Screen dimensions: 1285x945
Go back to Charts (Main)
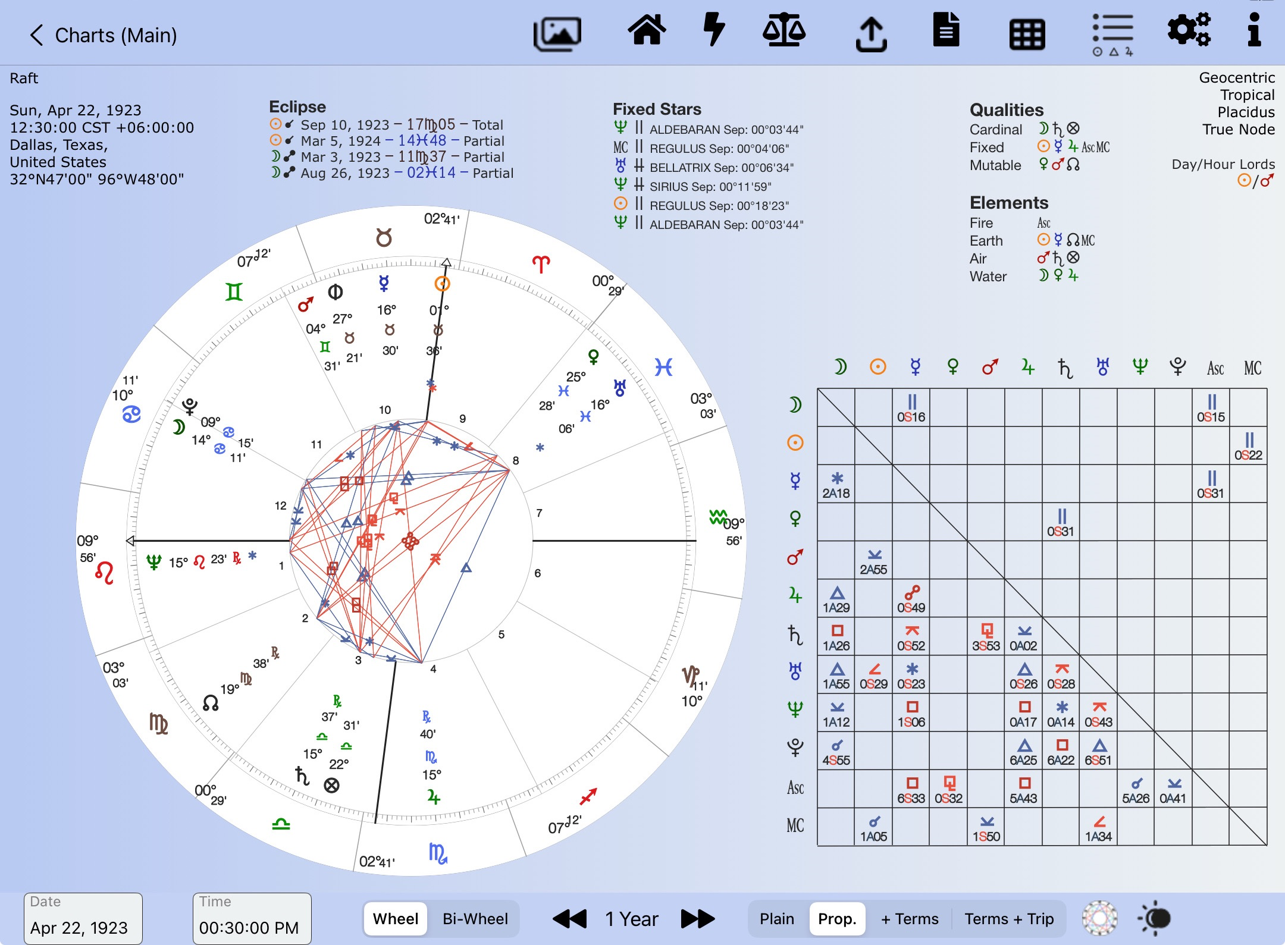pyautogui.click(x=102, y=35)
